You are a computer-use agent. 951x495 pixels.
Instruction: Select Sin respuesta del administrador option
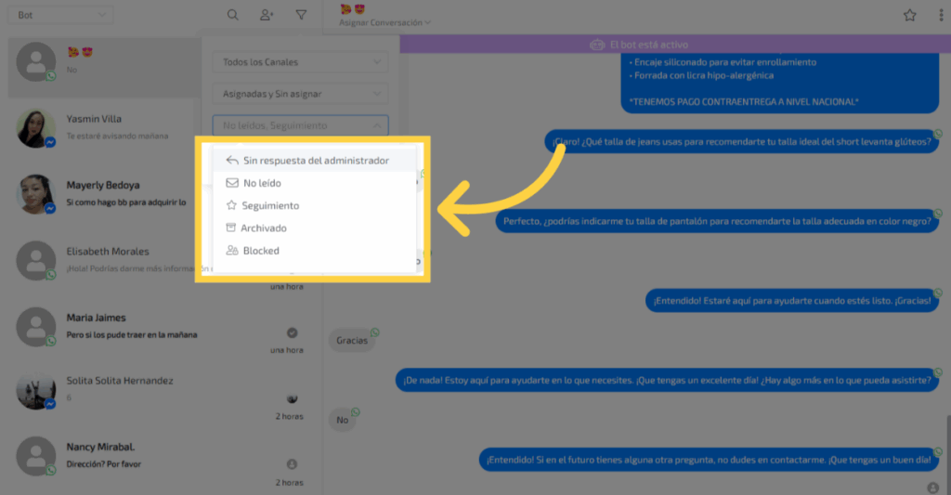tap(316, 161)
